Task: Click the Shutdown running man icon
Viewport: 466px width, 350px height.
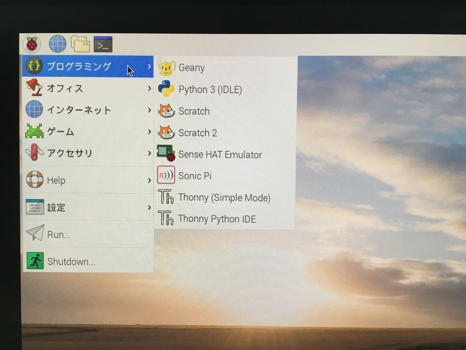Action: click(35, 260)
